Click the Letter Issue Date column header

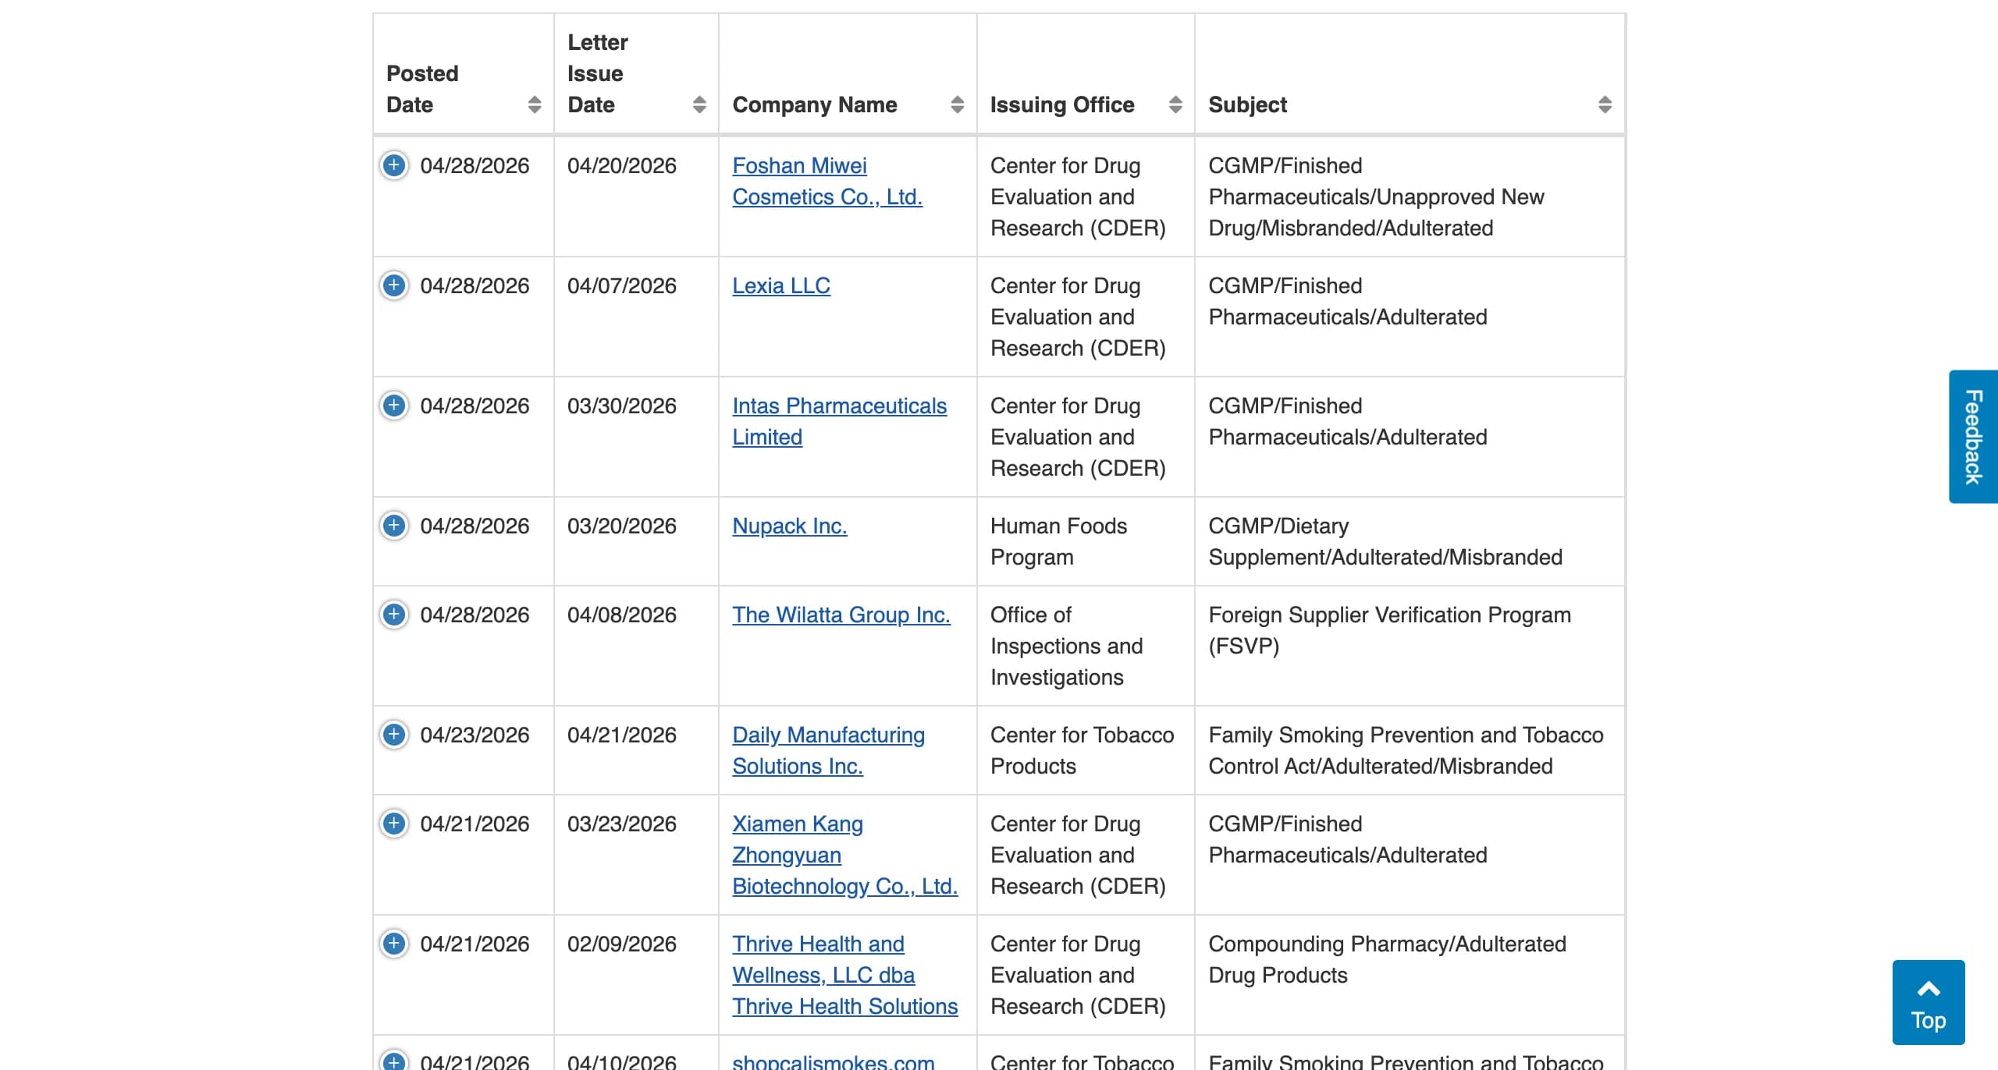coord(636,73)
